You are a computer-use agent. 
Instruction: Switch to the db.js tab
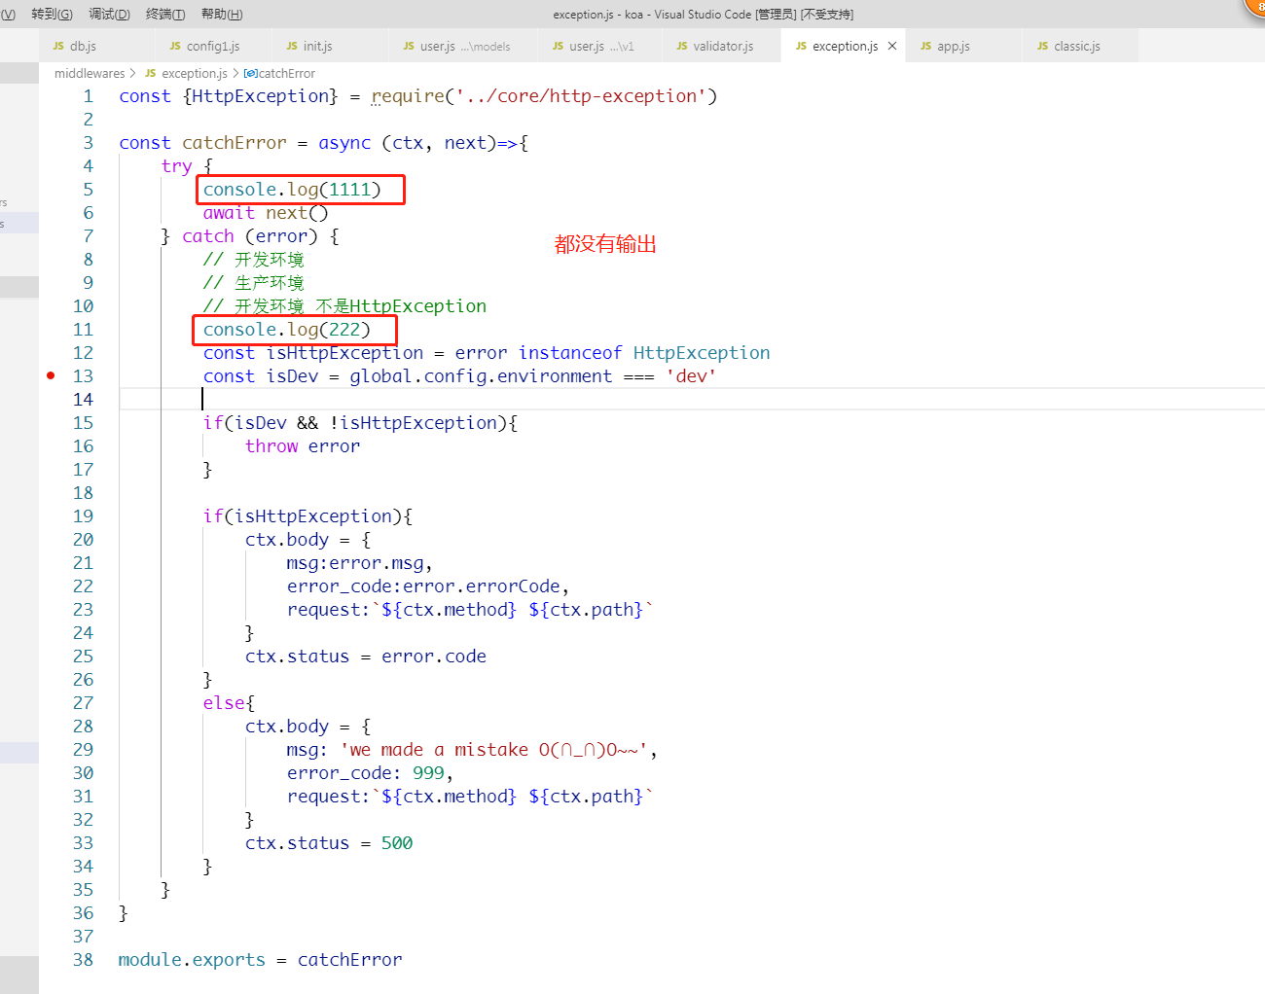pyautogui.click(x=96, y=46)
